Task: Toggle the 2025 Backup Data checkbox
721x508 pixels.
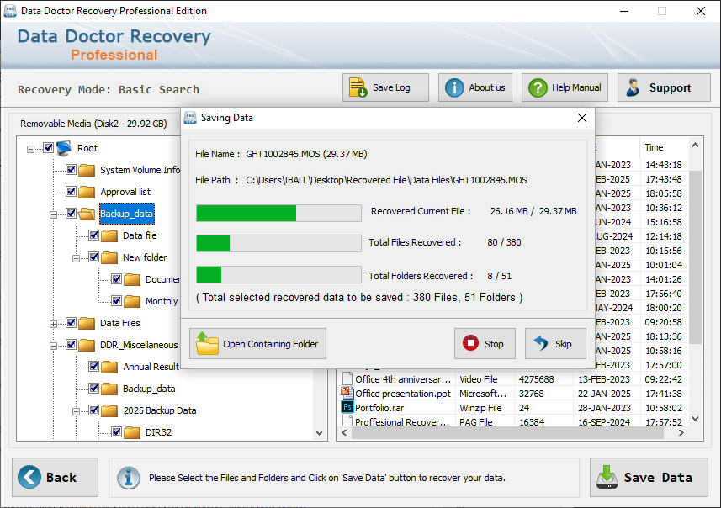Action: coord(93,410)
